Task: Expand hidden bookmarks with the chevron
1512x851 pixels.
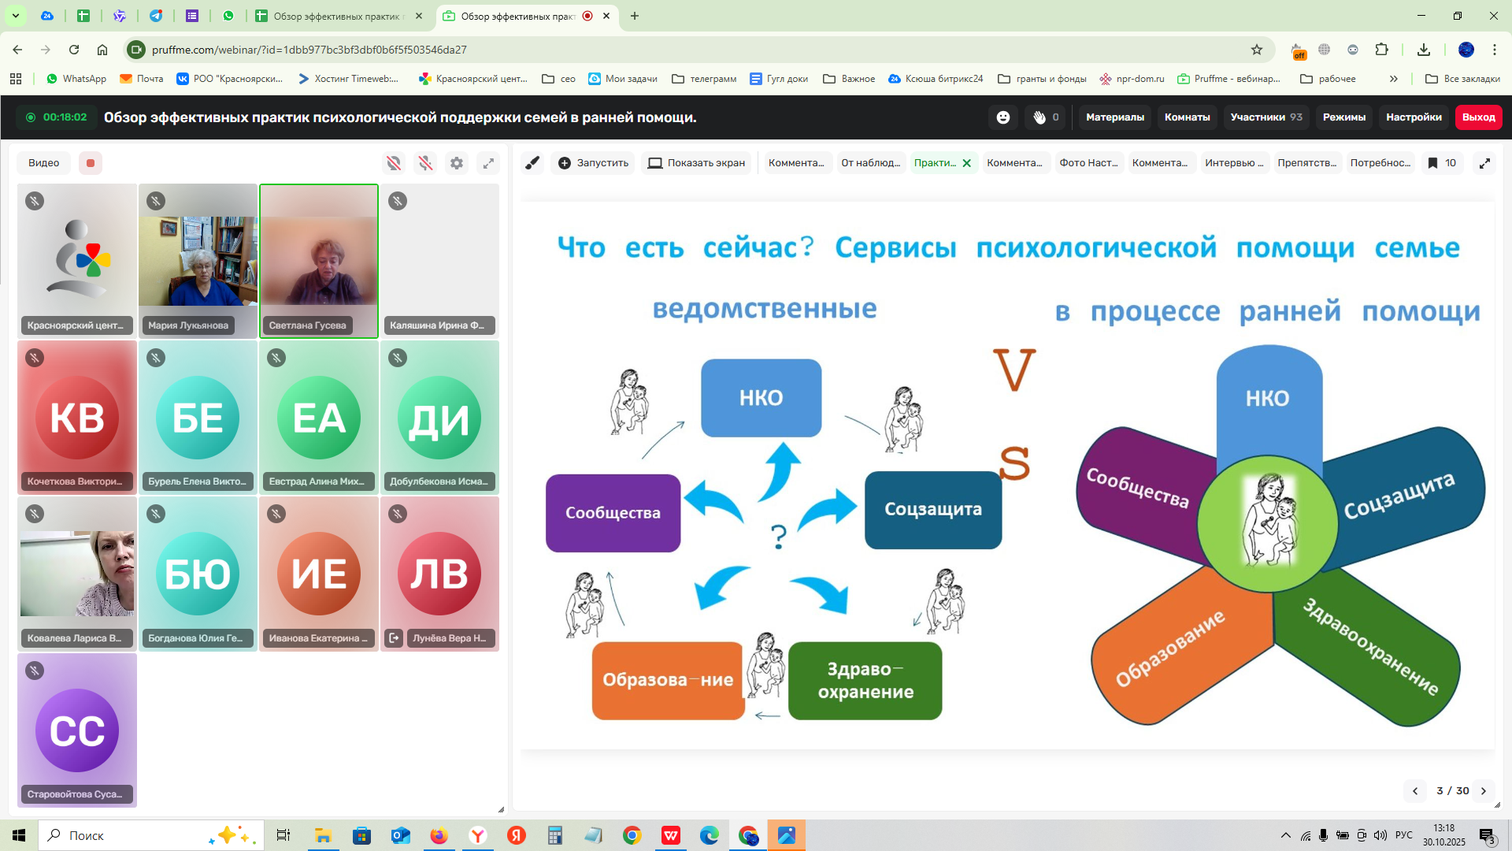Action: pos(1394,79)
